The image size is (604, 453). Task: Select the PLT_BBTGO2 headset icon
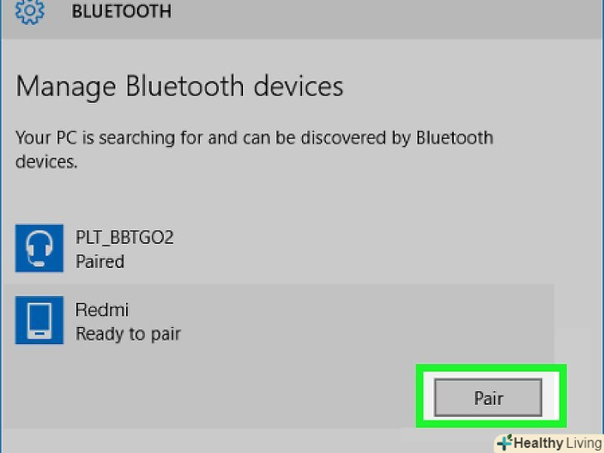tap(39, 248)
